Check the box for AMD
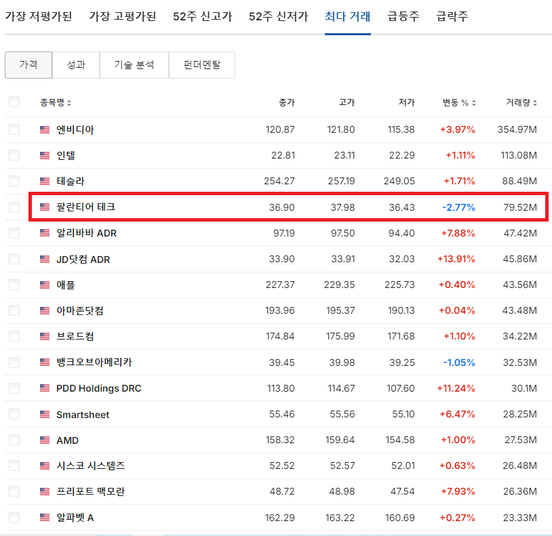 click(x=14, y=440)
